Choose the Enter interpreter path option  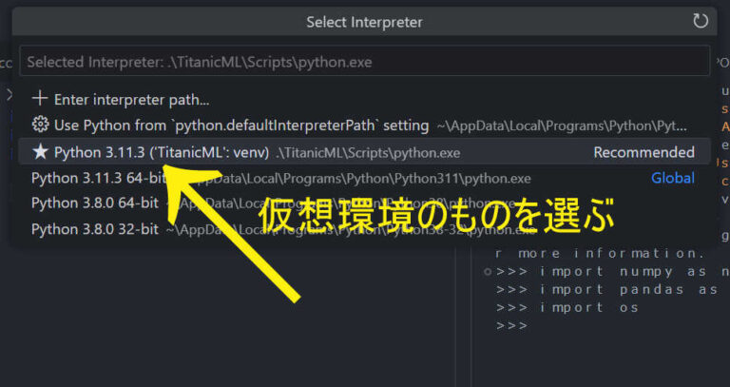(x=131, y=99)
